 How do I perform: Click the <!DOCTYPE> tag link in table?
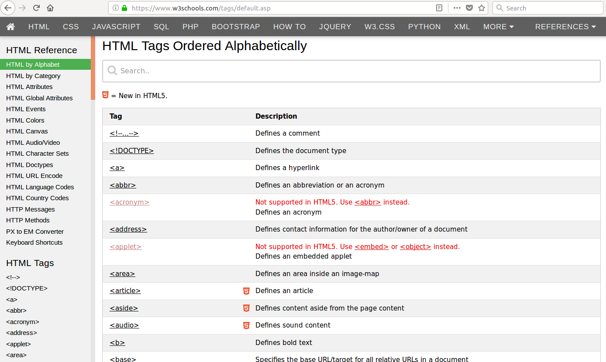(132, 151)
